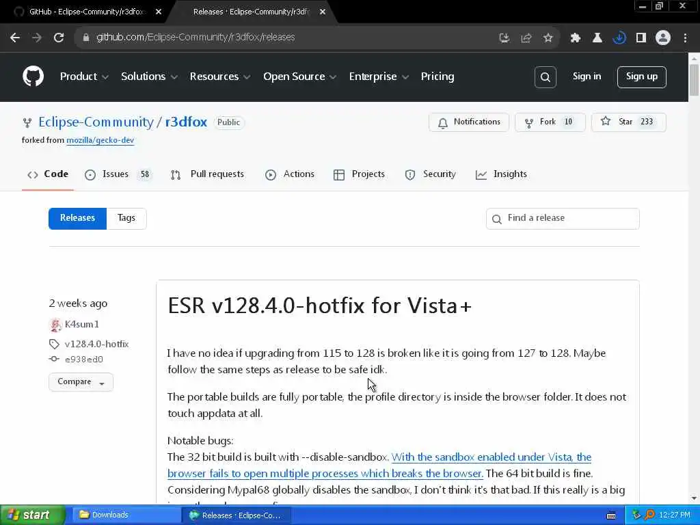Image resolution: width=700 pixels, height=525 pixels.
Task: Click the Releases taskbar window button
Action: (x=237, y=515)
